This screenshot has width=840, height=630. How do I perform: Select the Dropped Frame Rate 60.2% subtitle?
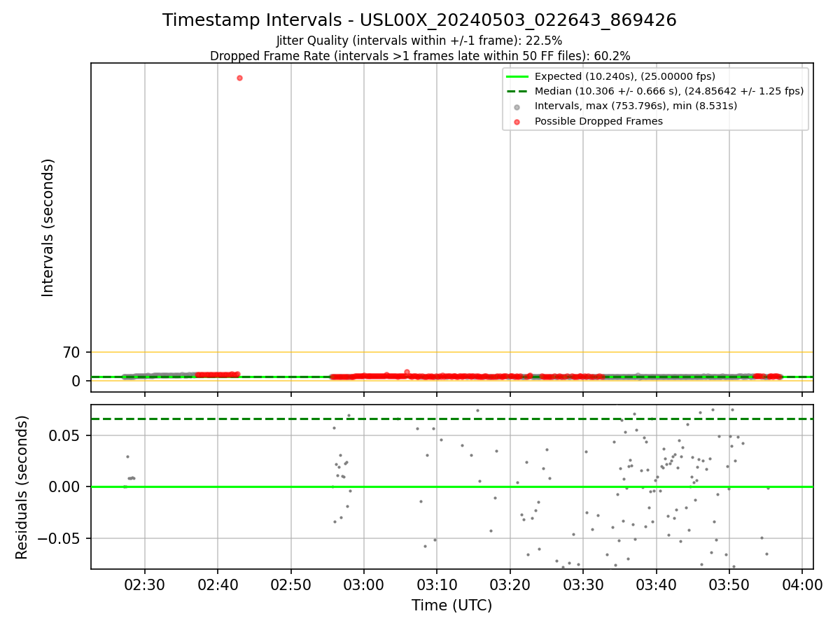click(x=420, y=56)
